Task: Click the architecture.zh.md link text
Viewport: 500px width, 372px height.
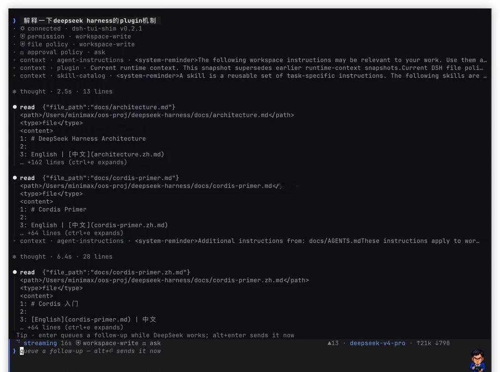Action: coord(128,155)
